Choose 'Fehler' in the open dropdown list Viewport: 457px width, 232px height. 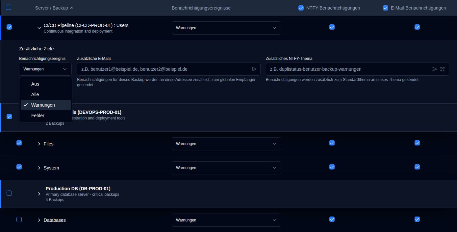[x=46, y=116]
